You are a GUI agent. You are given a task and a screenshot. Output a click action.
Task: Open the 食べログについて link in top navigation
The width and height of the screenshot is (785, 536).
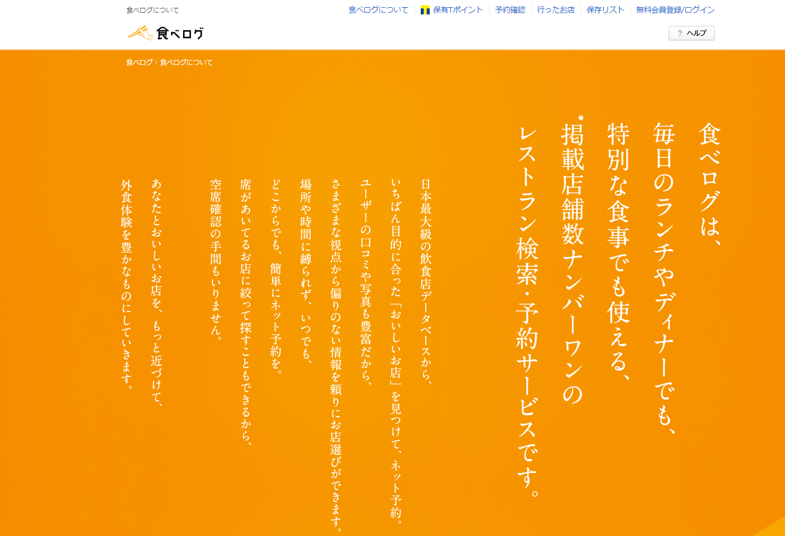[x=378, y=10]
